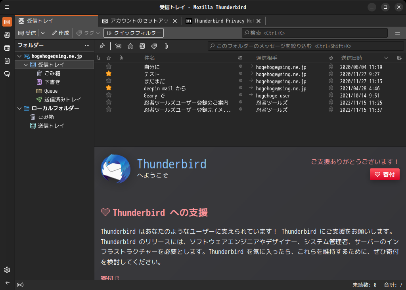Image resolution: width=406 pixels, height=290 pixels.
Task: Toggle read status of 自分に message
Action: coord(241,67)
